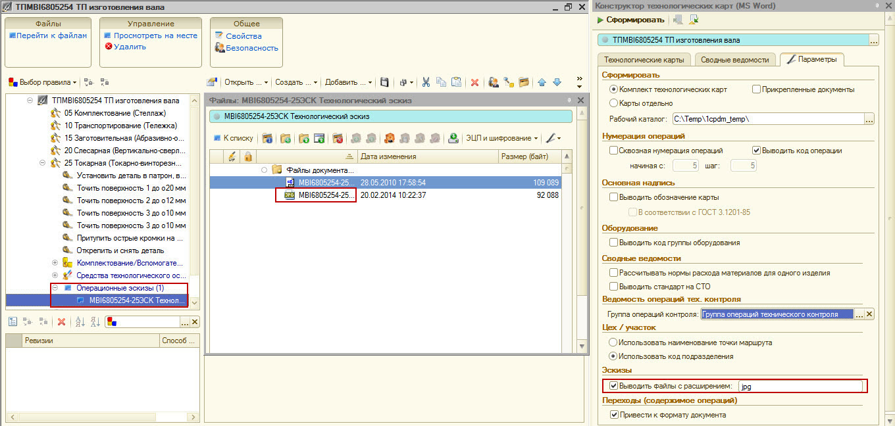Click the Paste clipboard icon in toolbar

click(x=455, y=82)
